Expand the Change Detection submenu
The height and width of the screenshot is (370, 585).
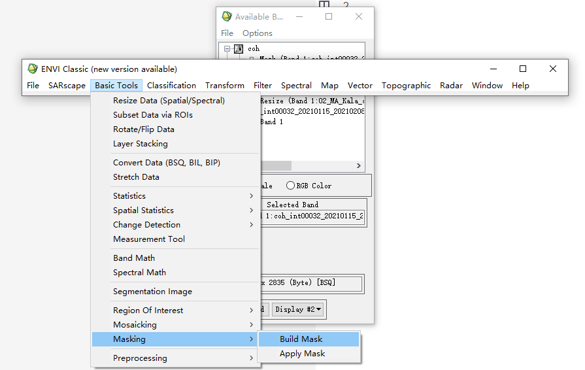176,225
